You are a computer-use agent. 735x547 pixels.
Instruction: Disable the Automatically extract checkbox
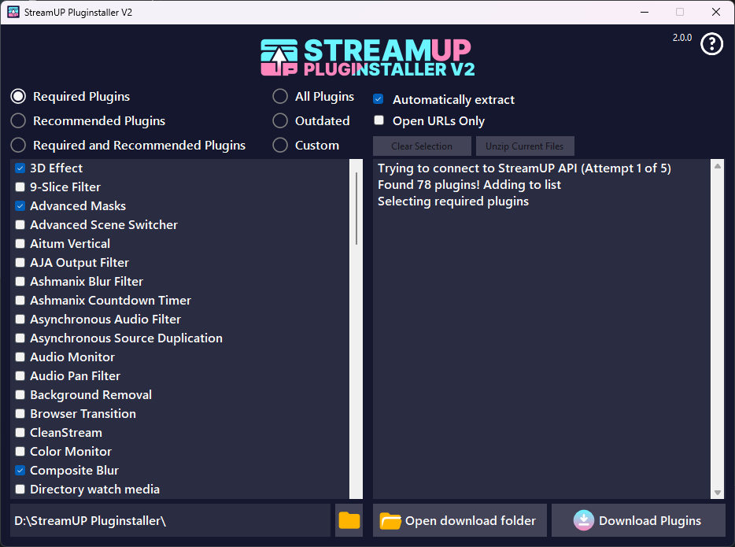point(379,99)
